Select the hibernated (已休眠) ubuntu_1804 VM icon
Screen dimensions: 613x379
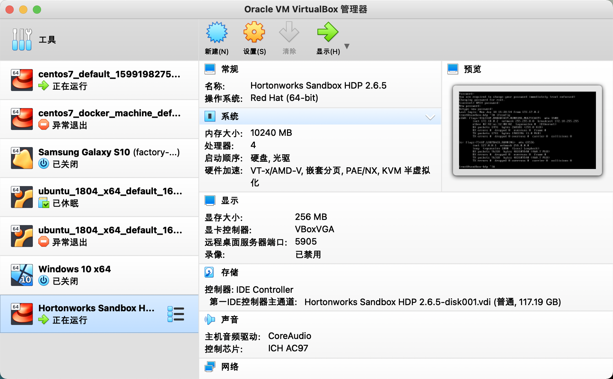pos(22,197)
